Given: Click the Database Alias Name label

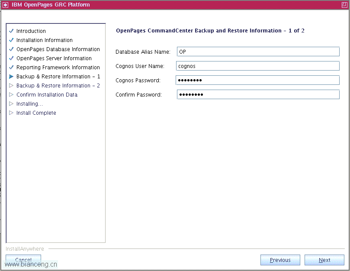Looking at the screenshot, I should click(143, 52).
